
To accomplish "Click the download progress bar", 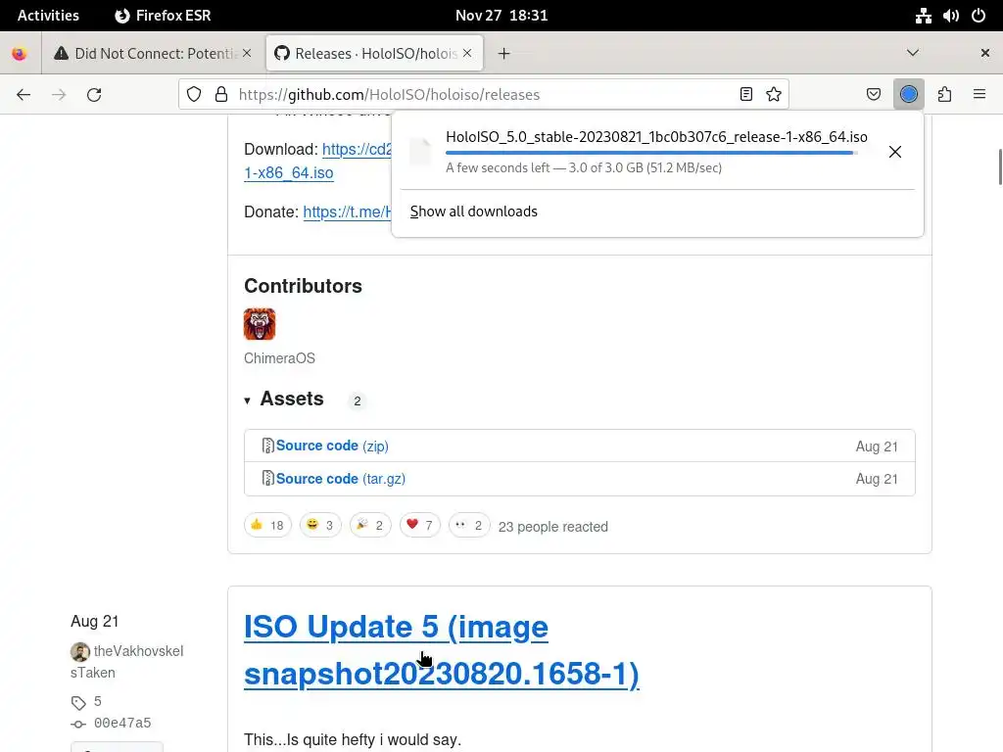I will (x=651, y=153).
